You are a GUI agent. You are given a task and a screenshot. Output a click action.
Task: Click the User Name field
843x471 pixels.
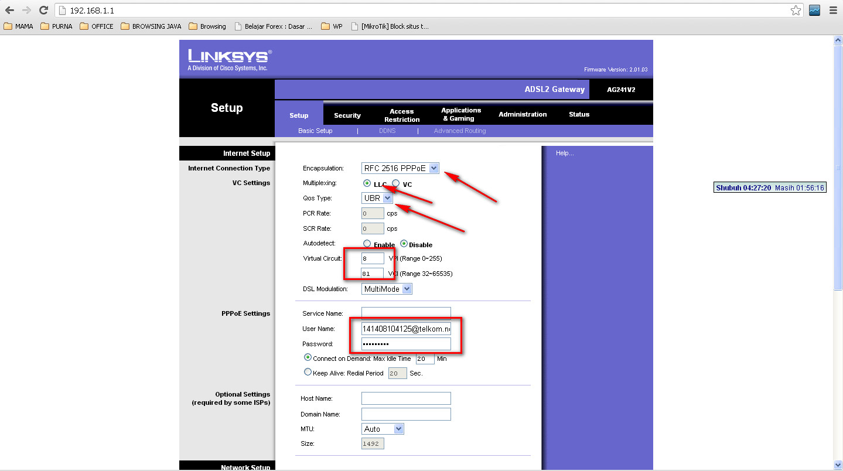pyautogui.click(x=406, y=329)
